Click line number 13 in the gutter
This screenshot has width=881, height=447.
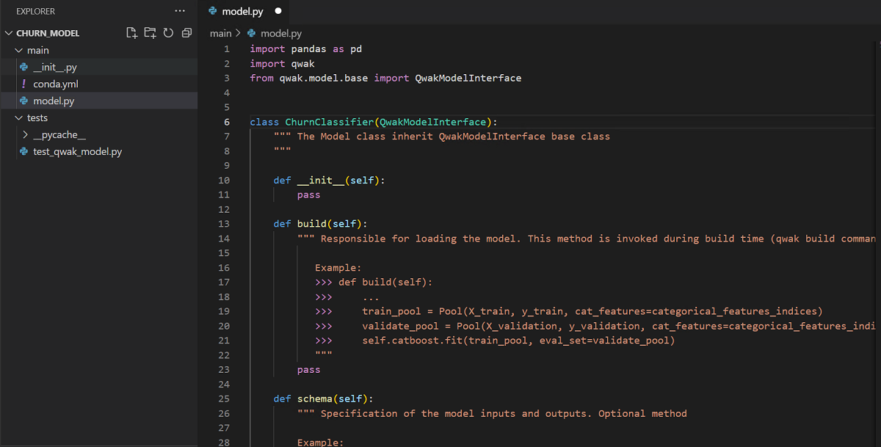pos(224,224)
